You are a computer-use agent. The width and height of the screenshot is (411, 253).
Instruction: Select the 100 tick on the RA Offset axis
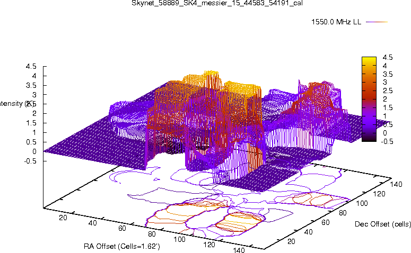pos(180,239)
